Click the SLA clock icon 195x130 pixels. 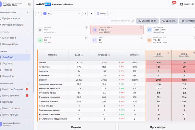point(149,30)
